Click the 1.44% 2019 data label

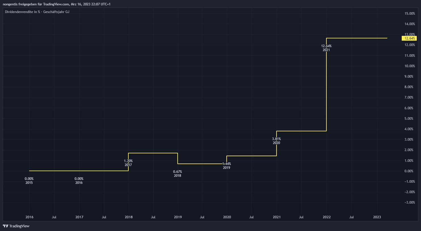click(226, 166)
